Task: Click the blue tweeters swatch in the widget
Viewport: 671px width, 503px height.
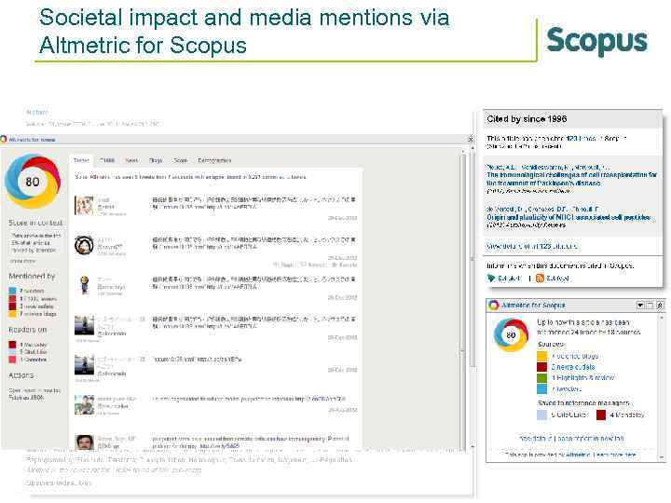Action: 541,388
